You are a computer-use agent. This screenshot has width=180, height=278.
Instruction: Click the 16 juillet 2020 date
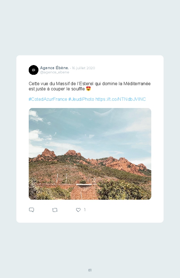pyautogui.click(x=83, y=68)
